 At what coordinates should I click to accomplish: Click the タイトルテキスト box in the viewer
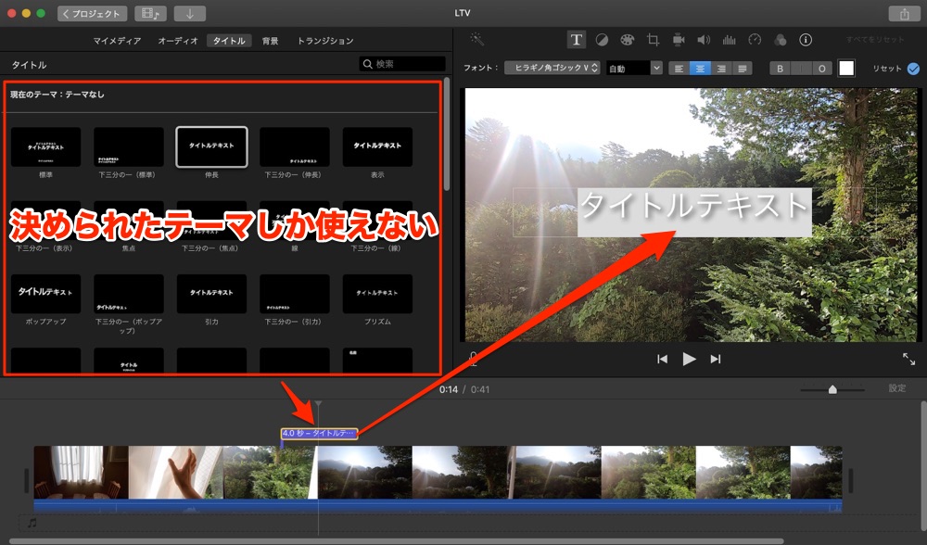click(694, 212)
